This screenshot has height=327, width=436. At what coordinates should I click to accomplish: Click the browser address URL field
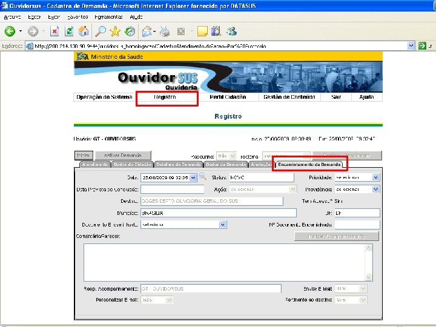(217, 46)
